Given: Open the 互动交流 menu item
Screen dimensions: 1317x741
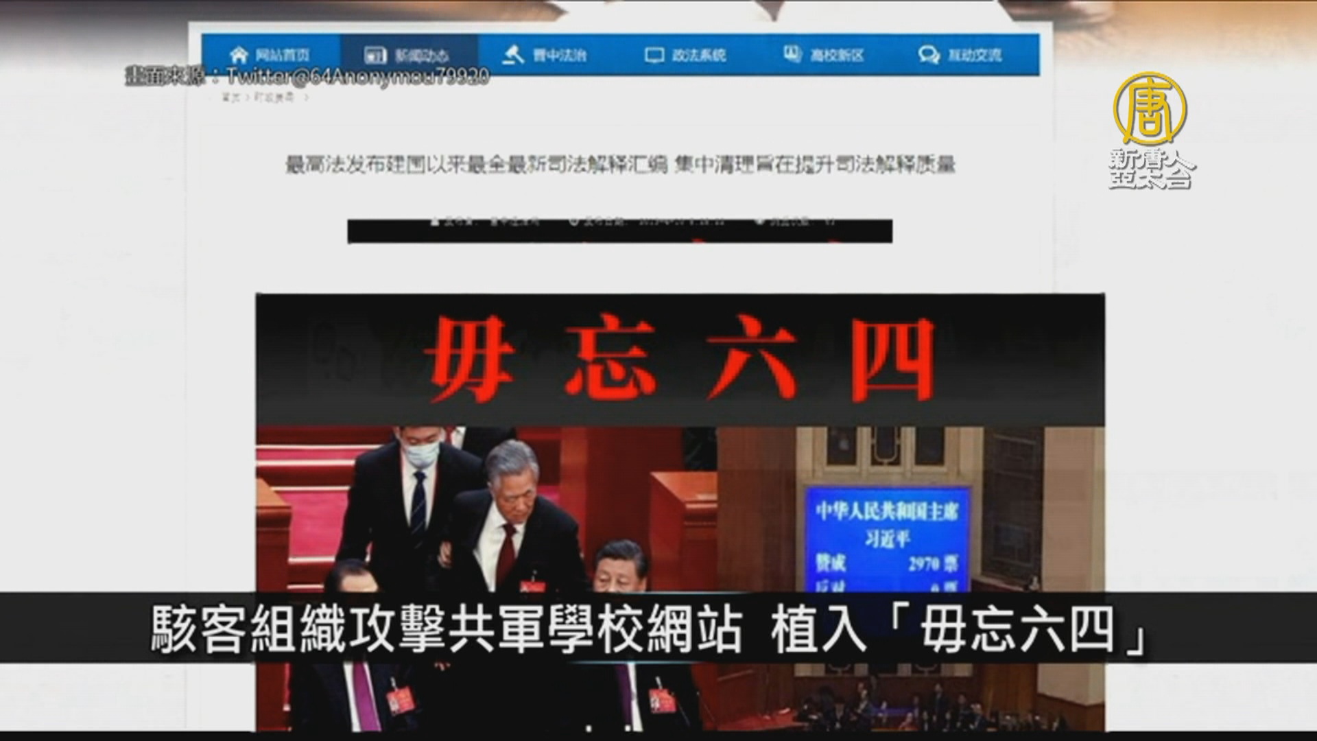Looking at the screenshot, I should [974, 55].
